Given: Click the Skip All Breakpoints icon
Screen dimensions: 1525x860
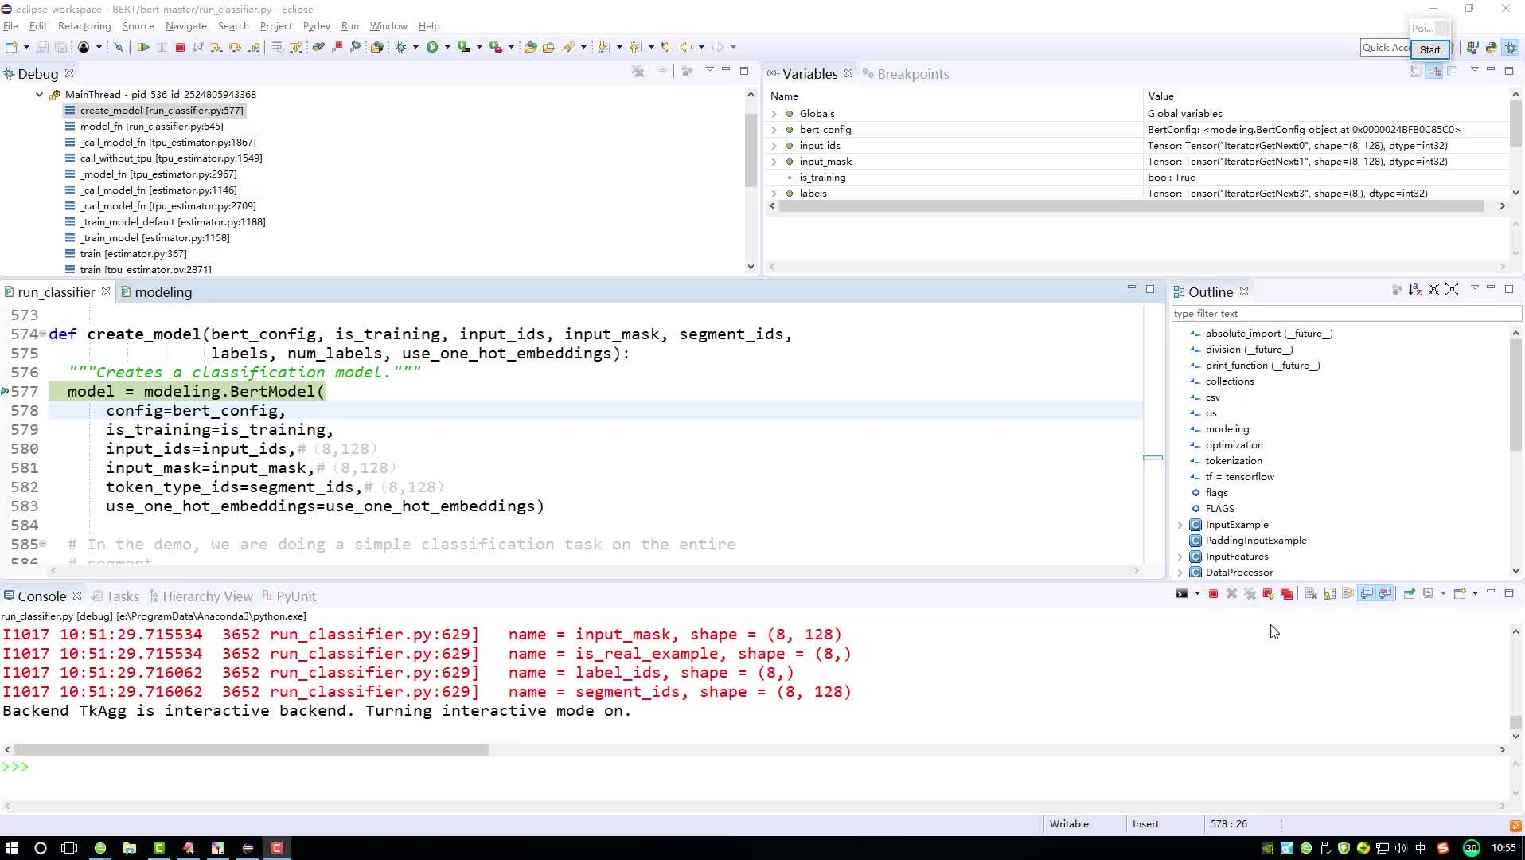Looking at the screenshot, I should pyautogui.click(x=119, y=48).
